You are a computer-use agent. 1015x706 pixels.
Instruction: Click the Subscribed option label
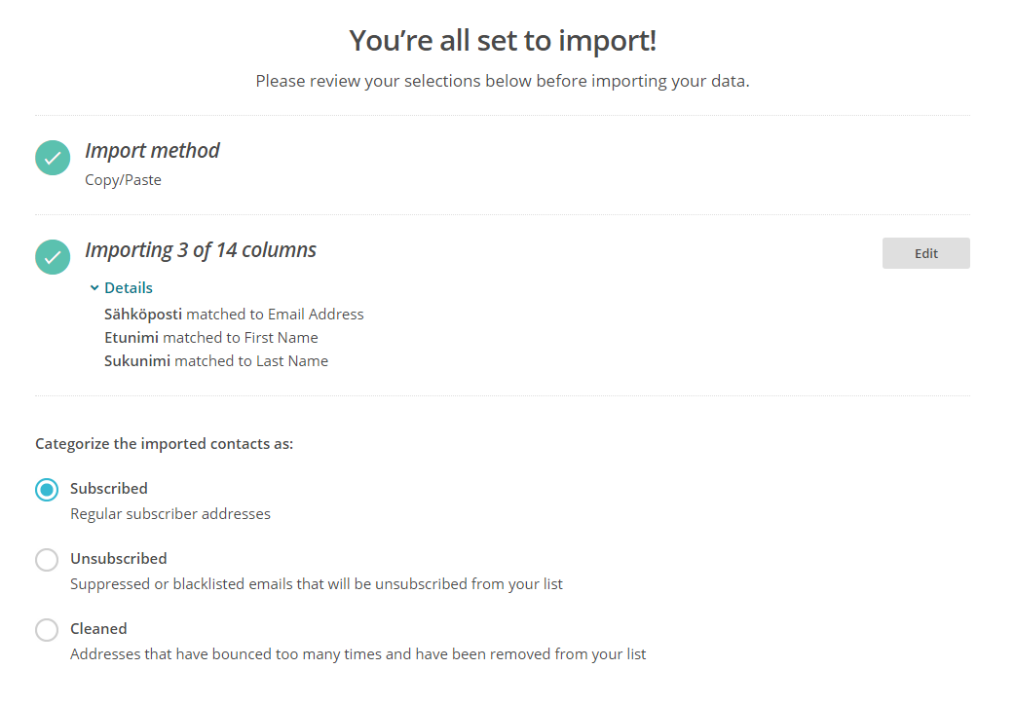109,489
